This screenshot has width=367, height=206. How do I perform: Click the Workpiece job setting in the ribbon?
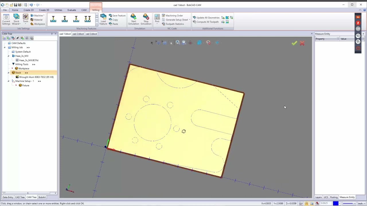38,24
